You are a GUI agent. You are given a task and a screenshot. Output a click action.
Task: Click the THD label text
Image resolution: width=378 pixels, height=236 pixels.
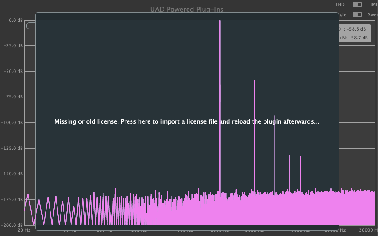340,4
